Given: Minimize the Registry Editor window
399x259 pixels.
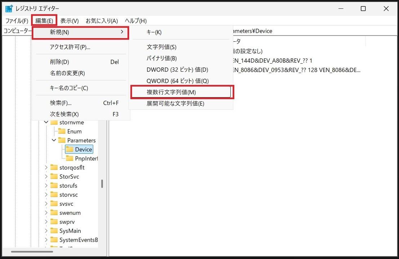Looking at the screenshot, I should (x=341, y=8).
